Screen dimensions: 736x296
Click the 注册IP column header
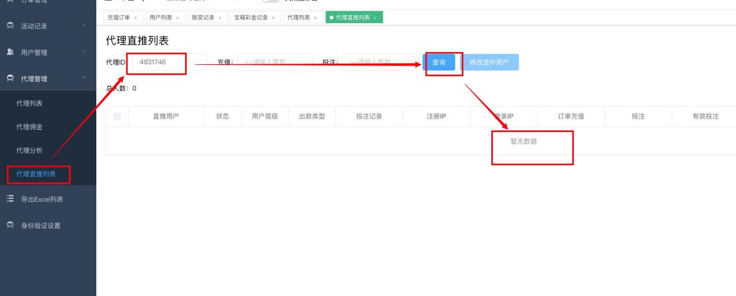(436, 116)
